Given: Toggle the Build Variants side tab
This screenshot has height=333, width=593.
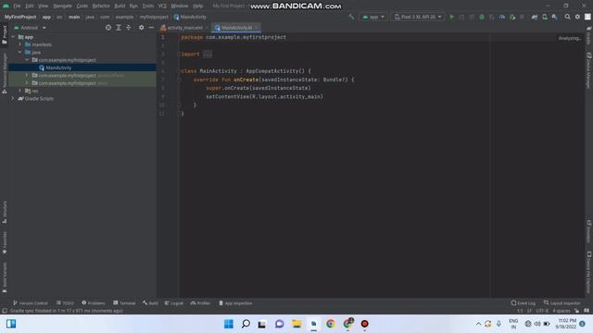Looking at the screenshot, I should pyautogui.click(x=4, y=277).
